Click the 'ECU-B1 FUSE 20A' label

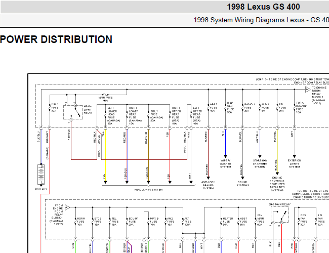[x=134, y=222]
